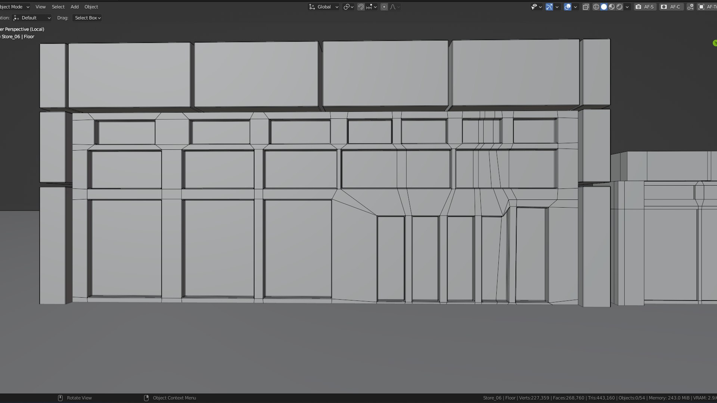This screenshot has width=717, height=403.
Task: Click the green Y axis gizmo
Action: [715, 43]
